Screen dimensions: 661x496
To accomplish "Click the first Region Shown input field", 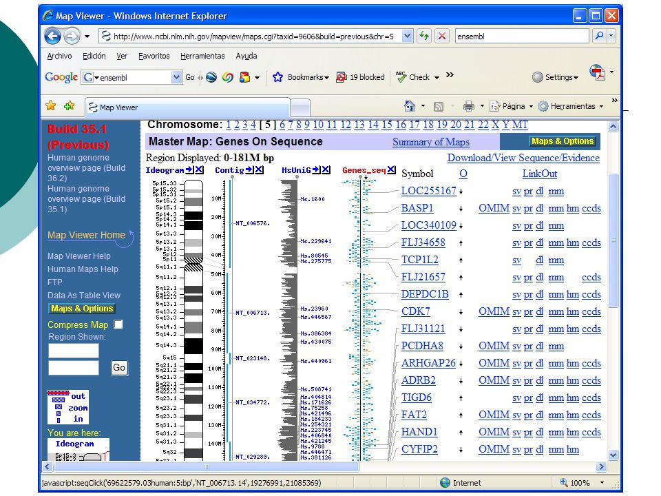I will 74,351.
